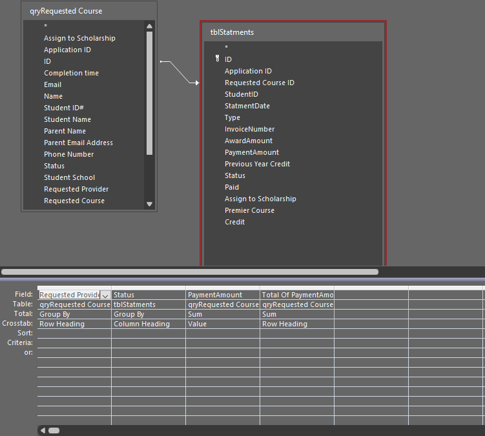485x436 pixels.
Task: Click Total cell Group By for Requested Provider
Action: (x=74, y=314)
